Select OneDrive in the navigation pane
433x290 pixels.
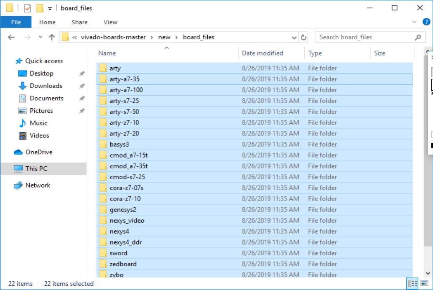click(x=38, y=152)
